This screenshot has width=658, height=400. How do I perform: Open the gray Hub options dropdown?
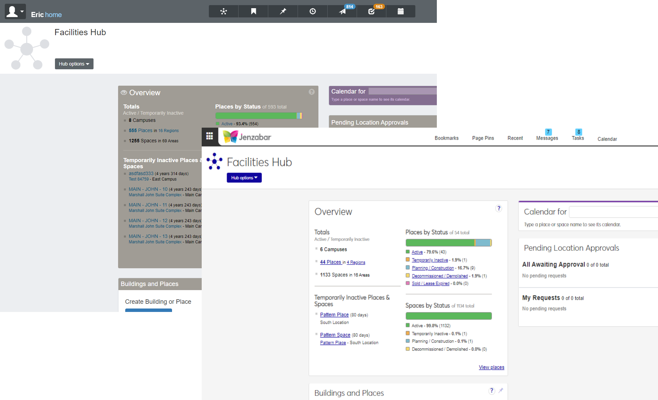coord(74,64)
